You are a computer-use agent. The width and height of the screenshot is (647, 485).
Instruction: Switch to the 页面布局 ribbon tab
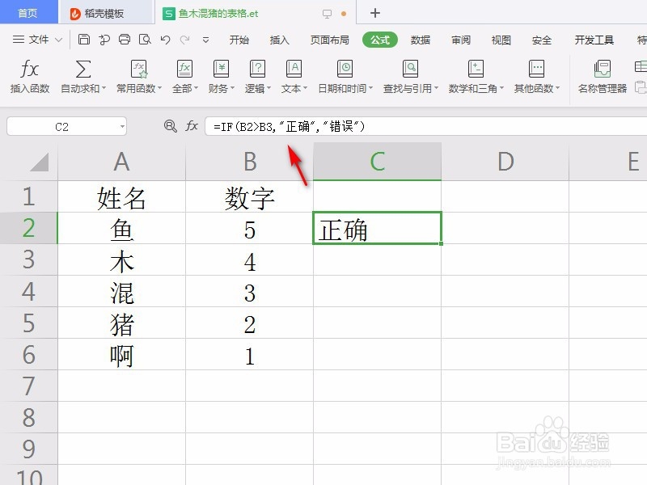click(330, 40)
